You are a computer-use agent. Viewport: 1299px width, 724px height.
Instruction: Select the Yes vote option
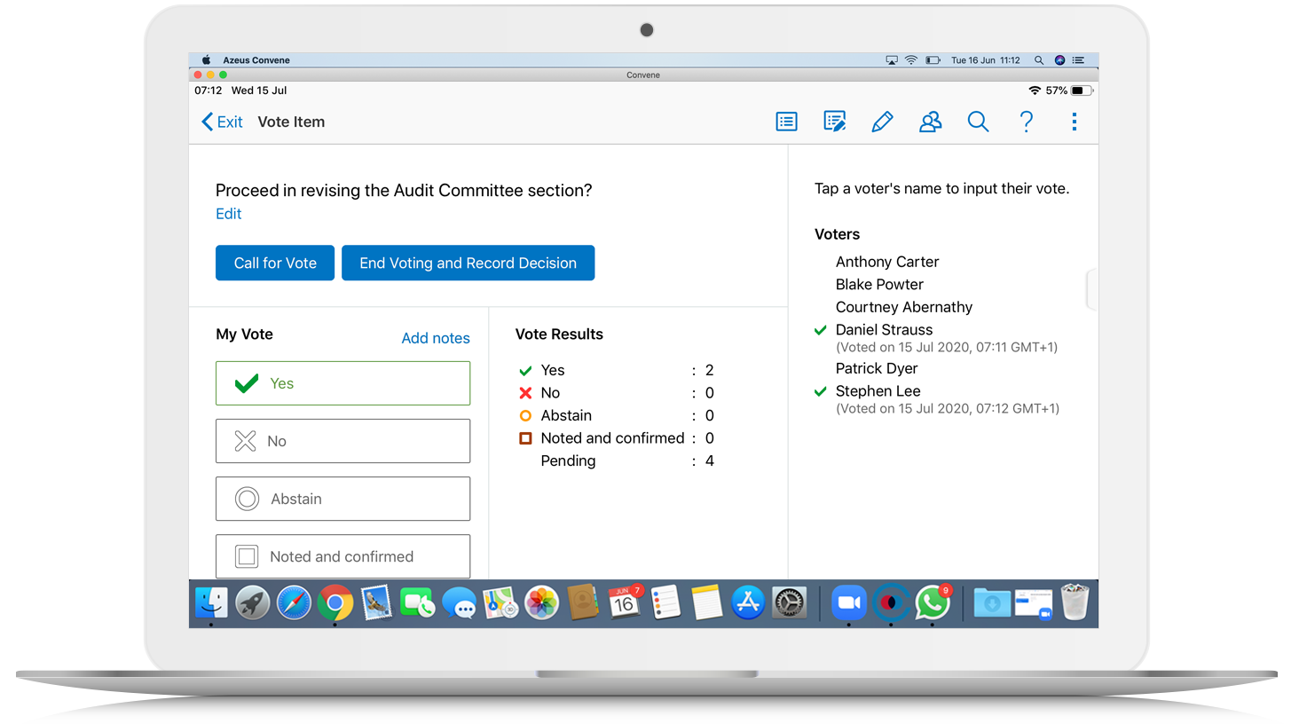click(x=342, y=383)
